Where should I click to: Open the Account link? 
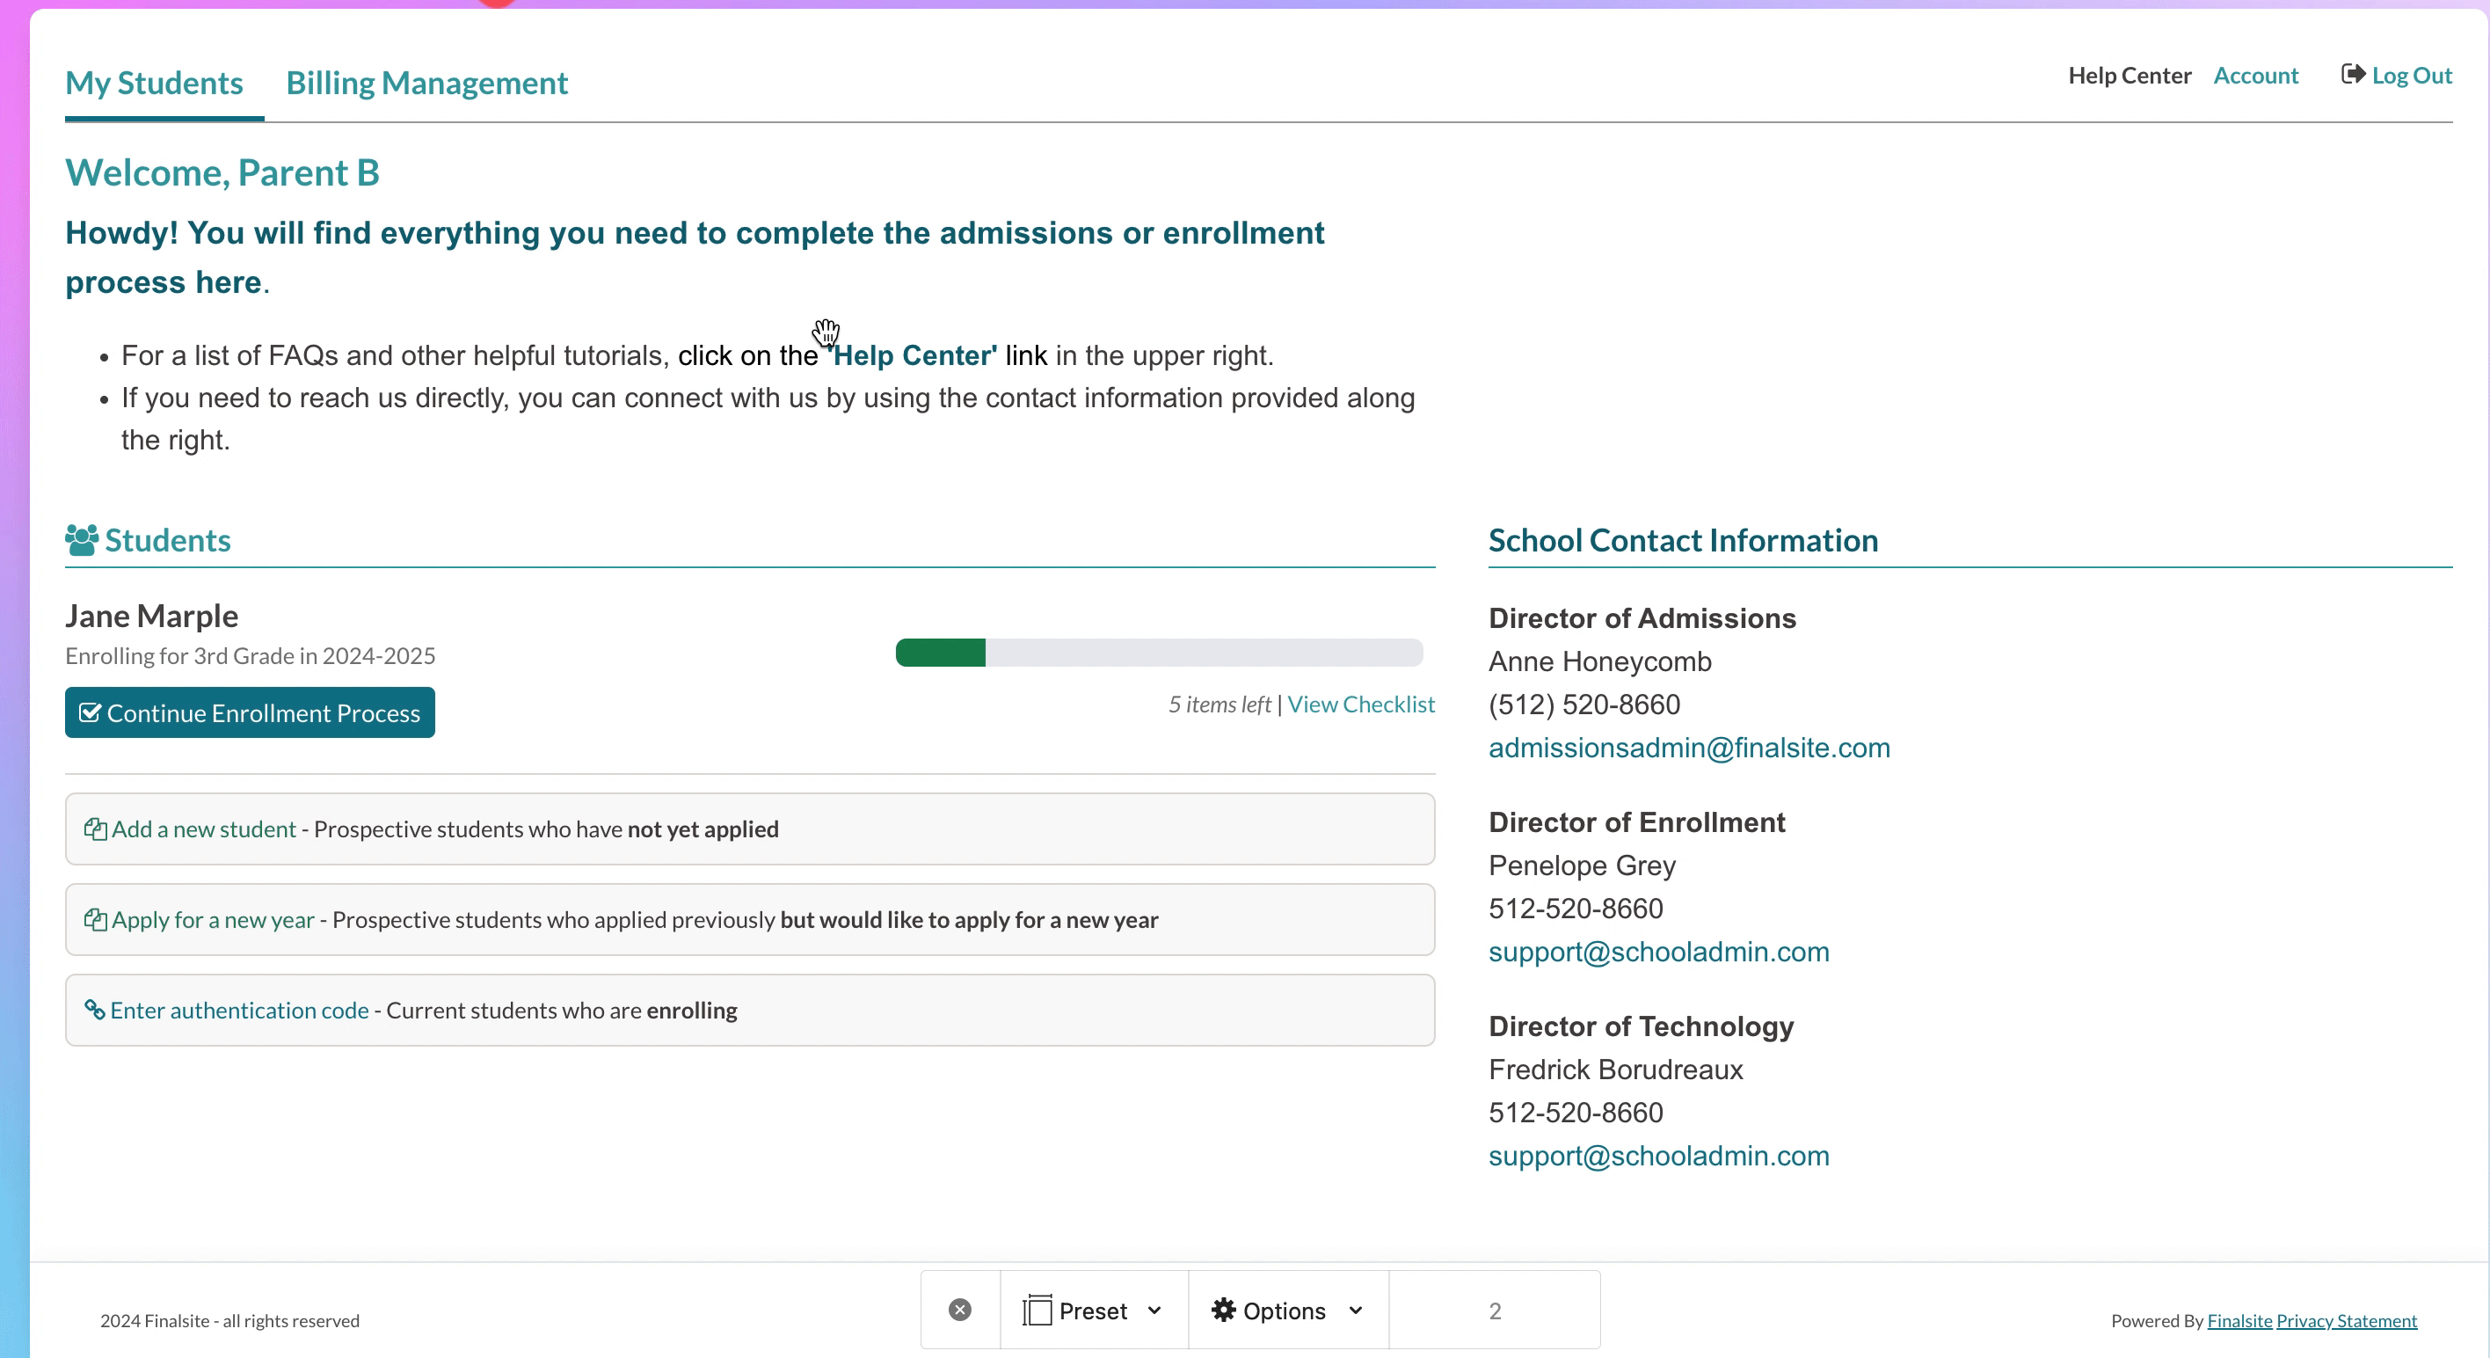(2255, 76)
